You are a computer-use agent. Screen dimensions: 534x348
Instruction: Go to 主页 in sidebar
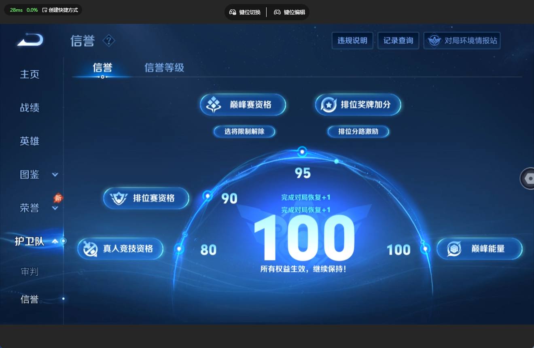(x=30, y=74)
